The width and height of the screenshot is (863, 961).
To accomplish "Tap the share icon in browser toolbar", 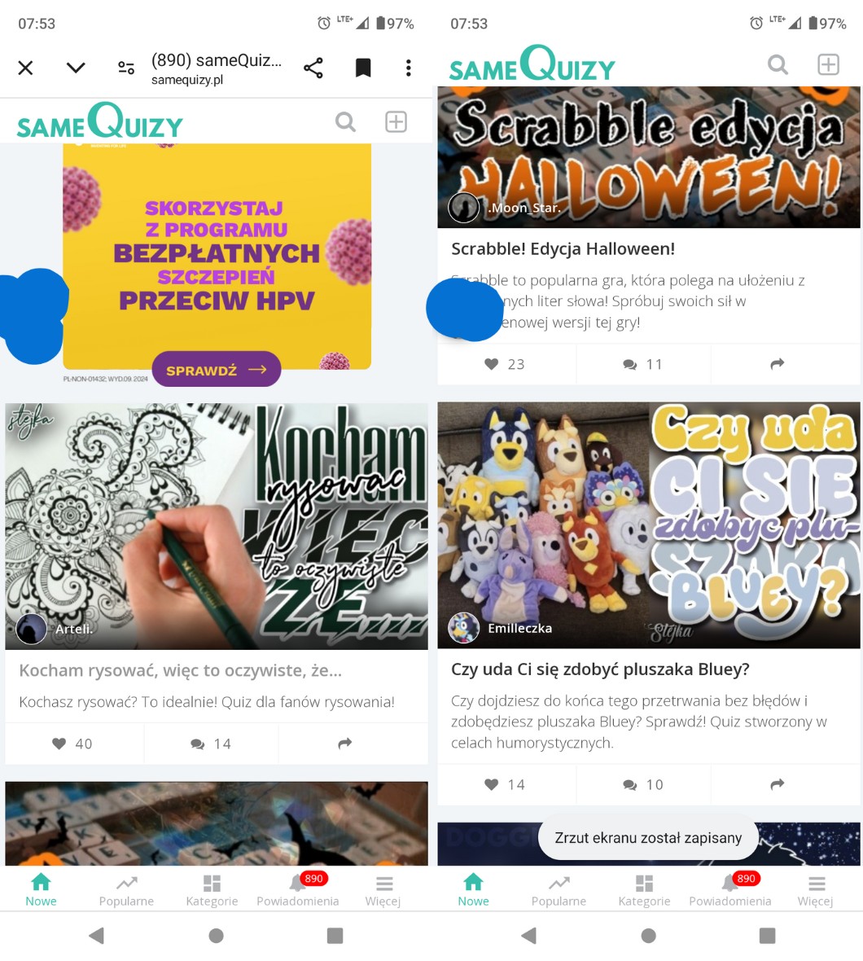I will [313, 68].
